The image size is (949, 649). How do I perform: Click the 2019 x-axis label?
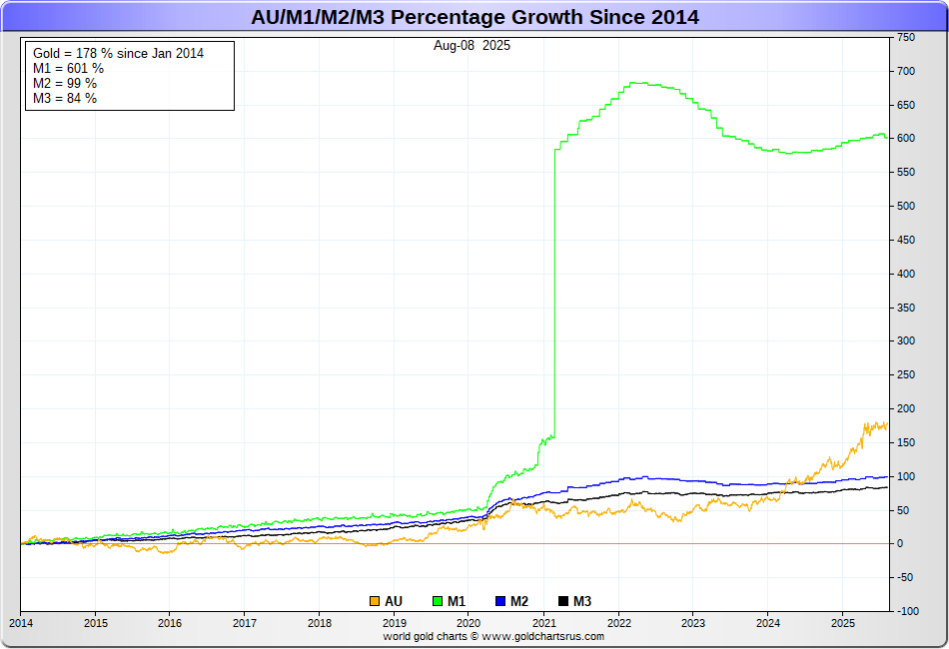pyautogui.click(x=395, y=623)
